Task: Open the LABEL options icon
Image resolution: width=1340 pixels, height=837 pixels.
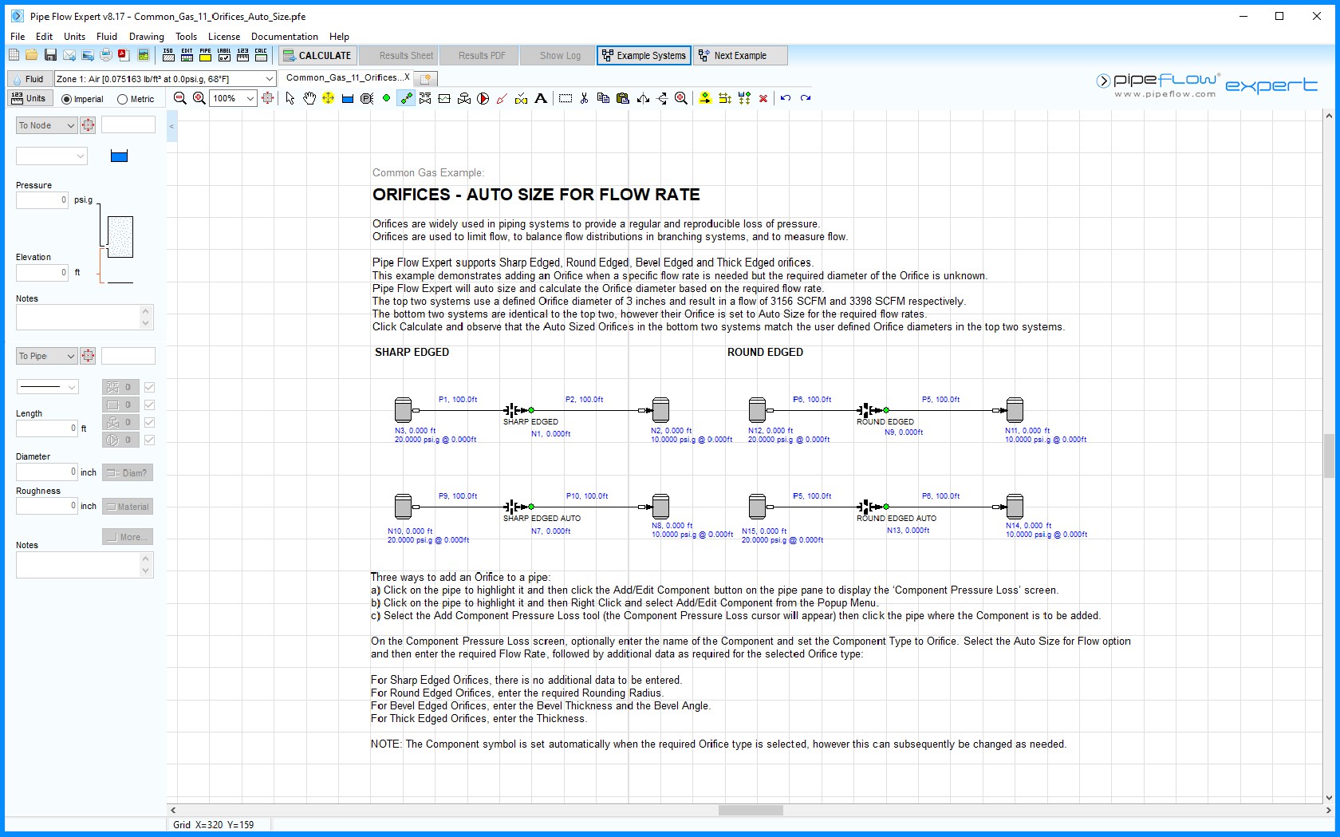Action: [x=224, y=55]
